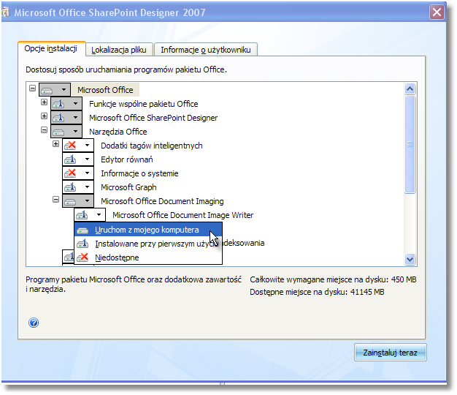
Task: Open install dropdown for Microsoft Office SharePoint Designer
Action: click(66, 117)
